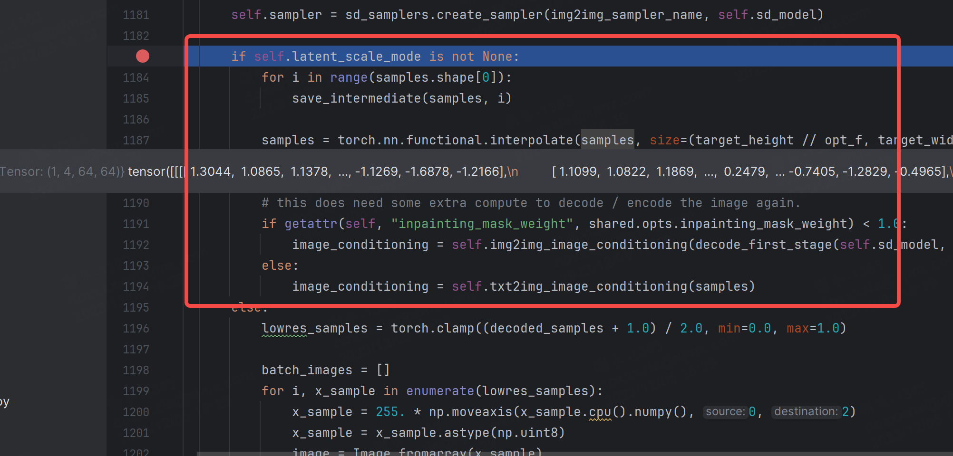Click 'batch_images' on line 1198
The width and height of the screenshot is (953, 456).
pos(307,370)
